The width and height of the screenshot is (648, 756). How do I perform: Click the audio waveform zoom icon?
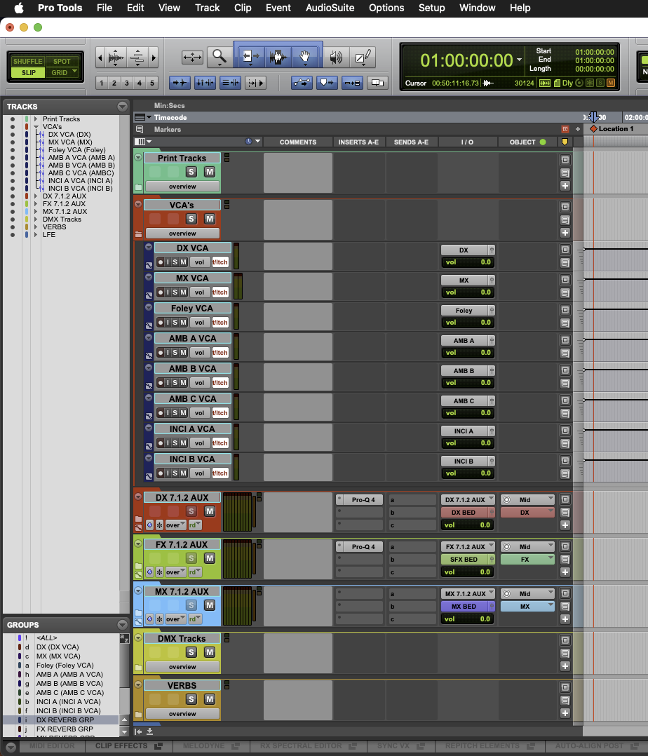pos(116,58)
